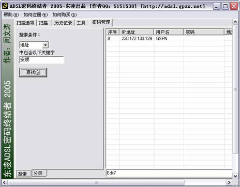
Task: Open the 如何购买 menu
Action: 64,15
